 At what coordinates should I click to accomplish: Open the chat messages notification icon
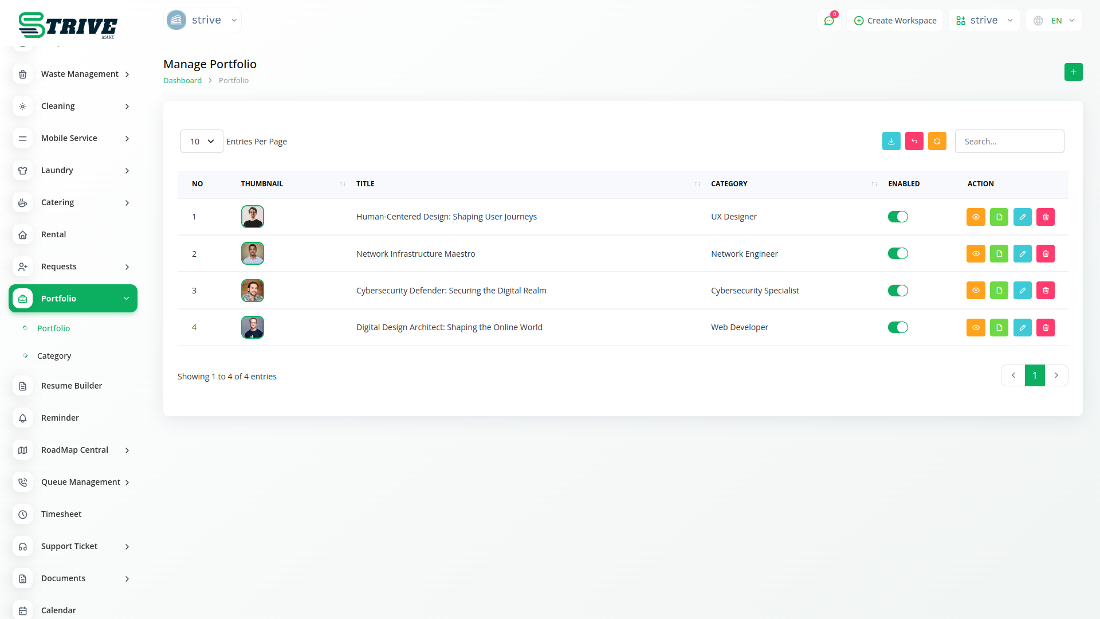[828, 21]
